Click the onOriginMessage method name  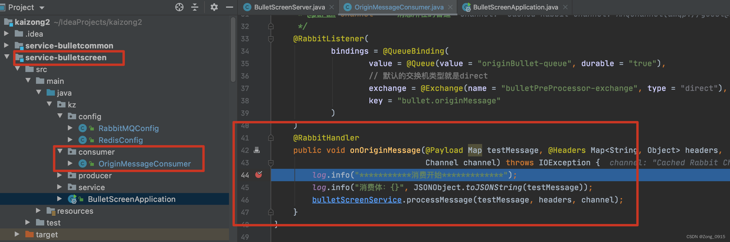coord(385,150)
